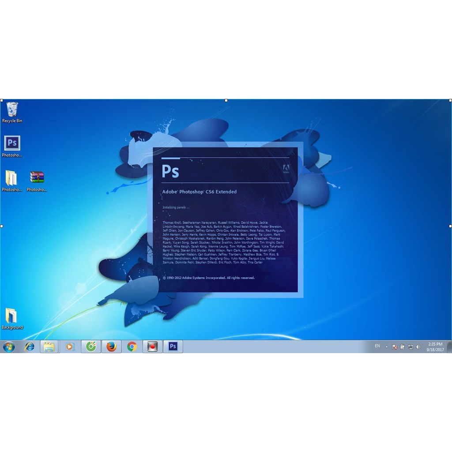
Task: Select the Photoshop folder icon on desktop
Action: (x=11, y=178)
